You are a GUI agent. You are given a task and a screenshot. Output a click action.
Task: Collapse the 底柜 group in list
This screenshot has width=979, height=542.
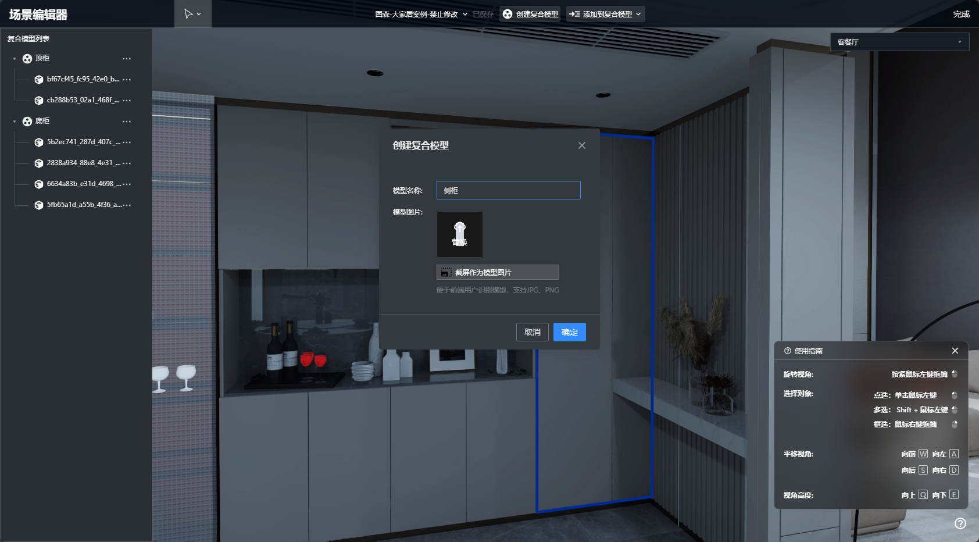pyautogui.click(x=15, y=122)
